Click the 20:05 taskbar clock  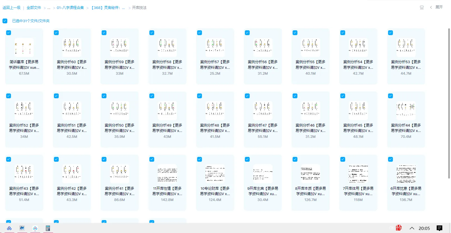click(424, 228)
